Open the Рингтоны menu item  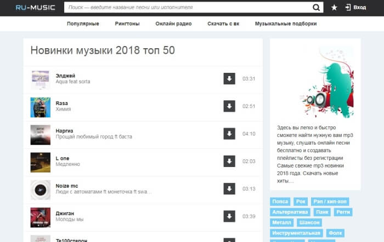click(127, 24)
